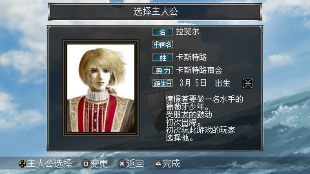Click the 选择主人公 title banner

click(155, 12)
